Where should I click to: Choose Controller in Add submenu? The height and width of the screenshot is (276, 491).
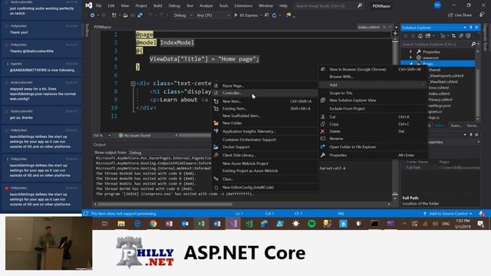(265, 93)
